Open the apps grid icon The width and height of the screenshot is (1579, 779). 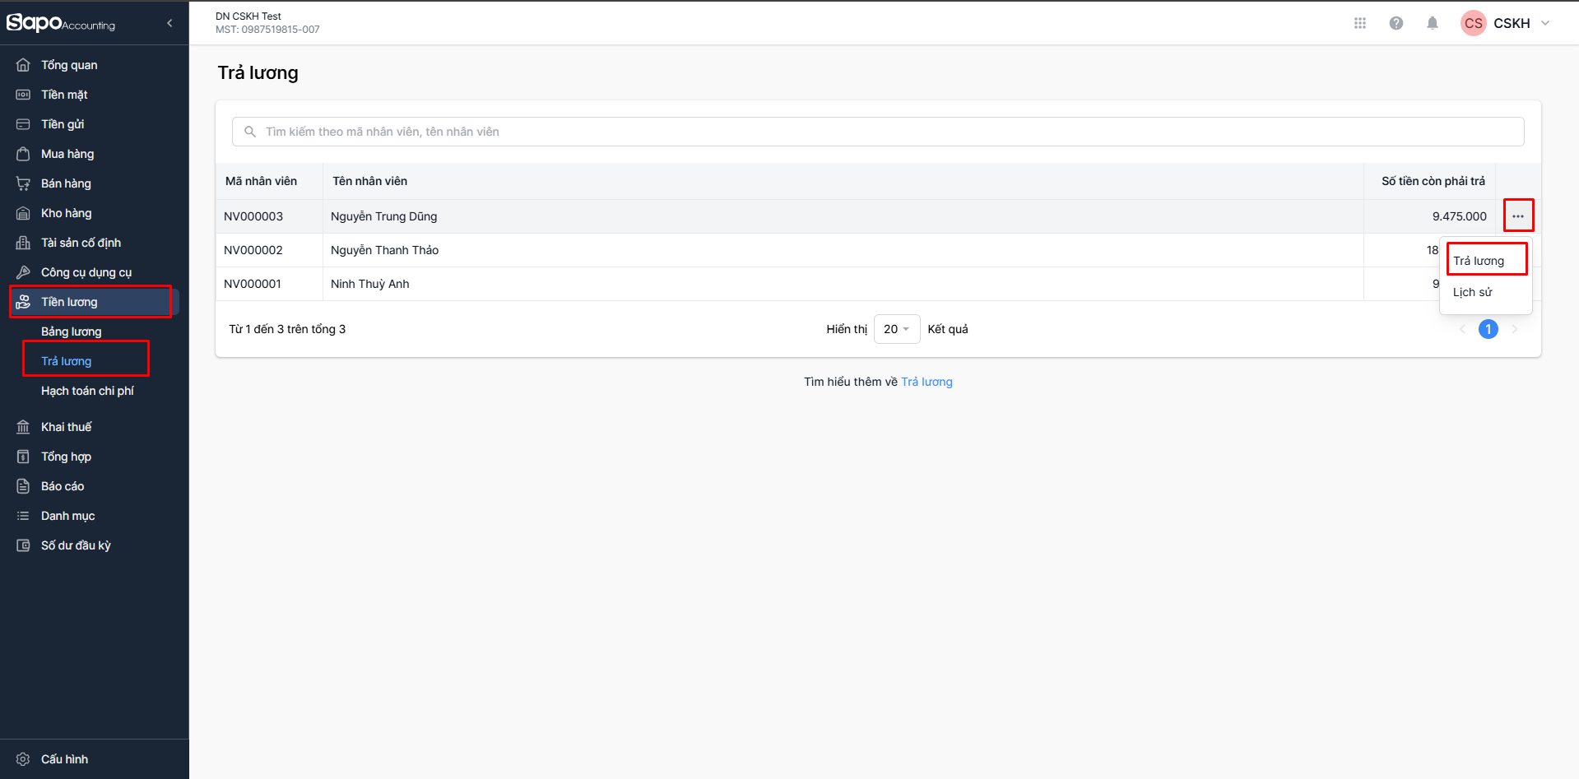tap(1360, 23)
